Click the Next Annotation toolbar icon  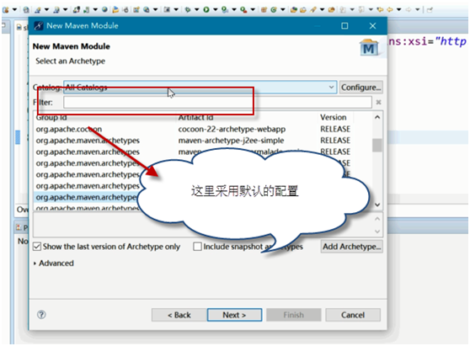pyautogui.click(x=343, y=9)
